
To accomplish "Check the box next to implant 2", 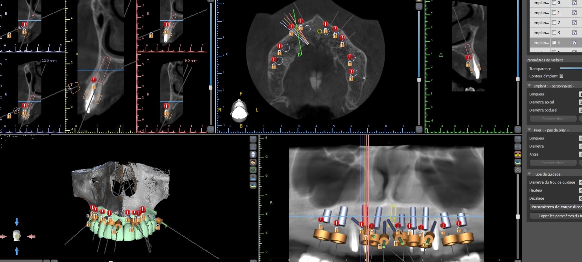I will [554, 23].
